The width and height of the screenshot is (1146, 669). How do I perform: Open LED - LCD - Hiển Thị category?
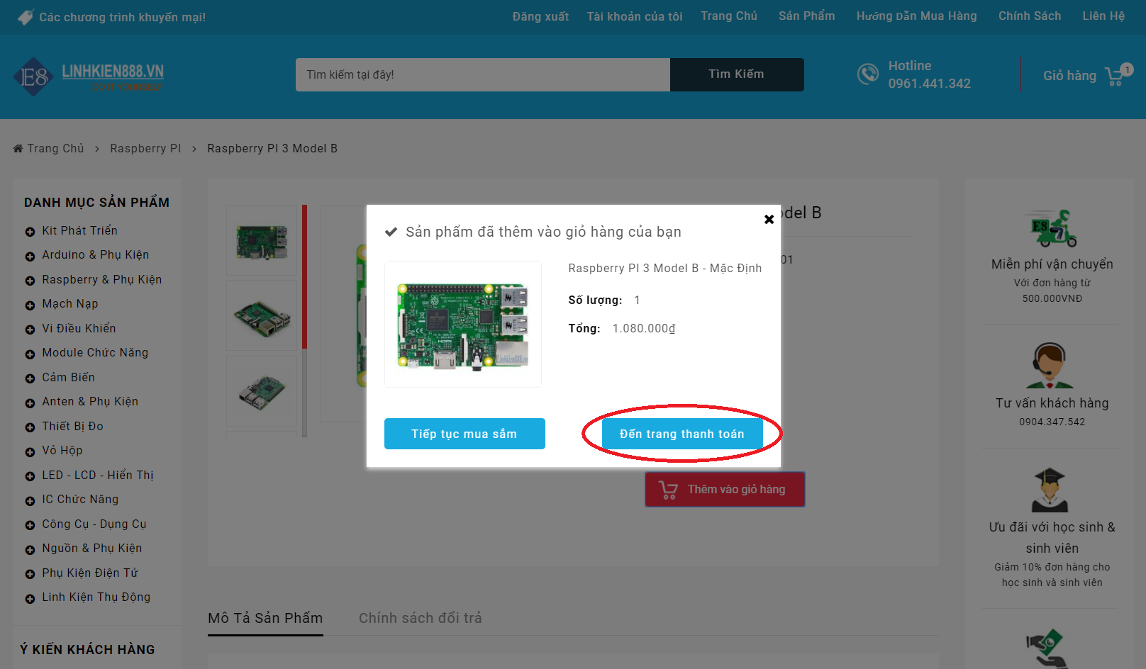click(98, 475)
